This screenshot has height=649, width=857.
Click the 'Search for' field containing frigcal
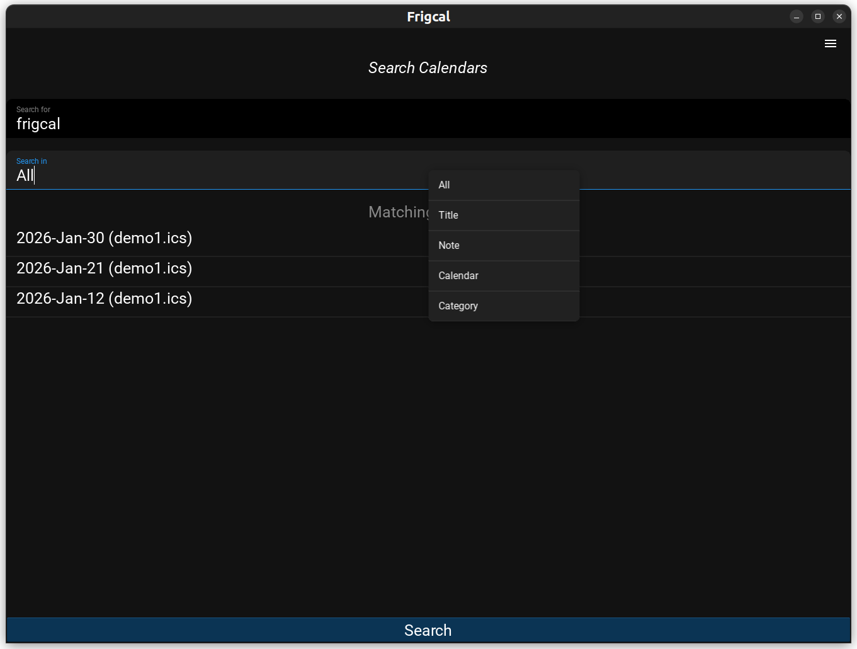(252, 123)
